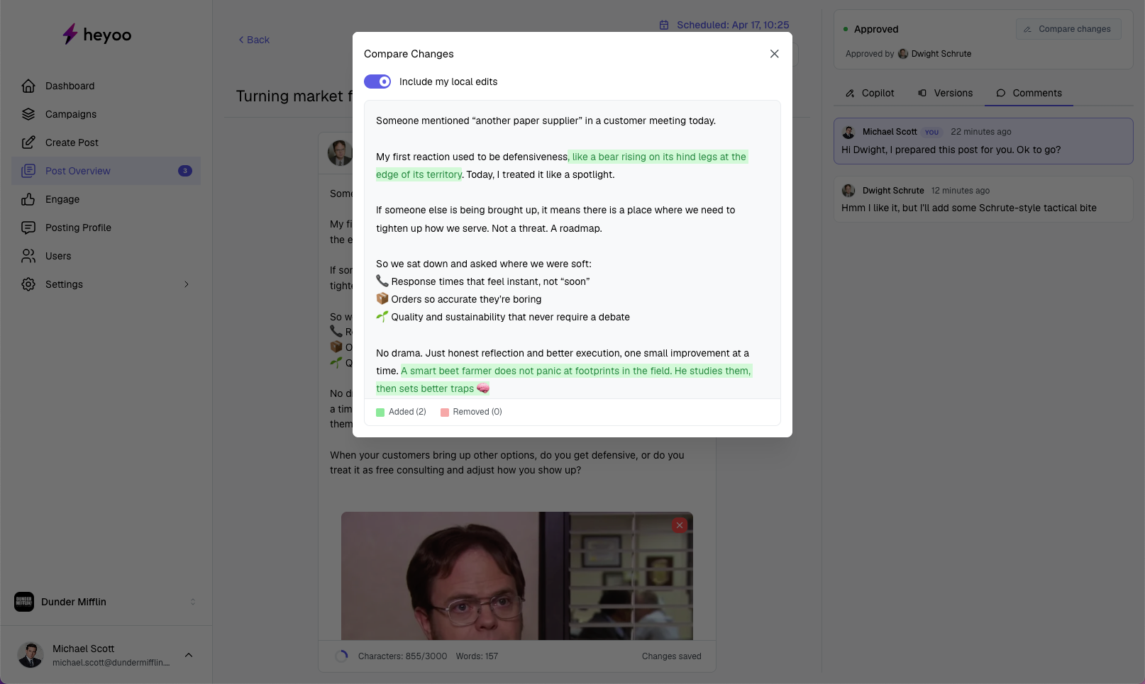Viewport: 1145px width, 684px height.
Task: Click the Copilot wand icon
Action: (x=850, y=93)
